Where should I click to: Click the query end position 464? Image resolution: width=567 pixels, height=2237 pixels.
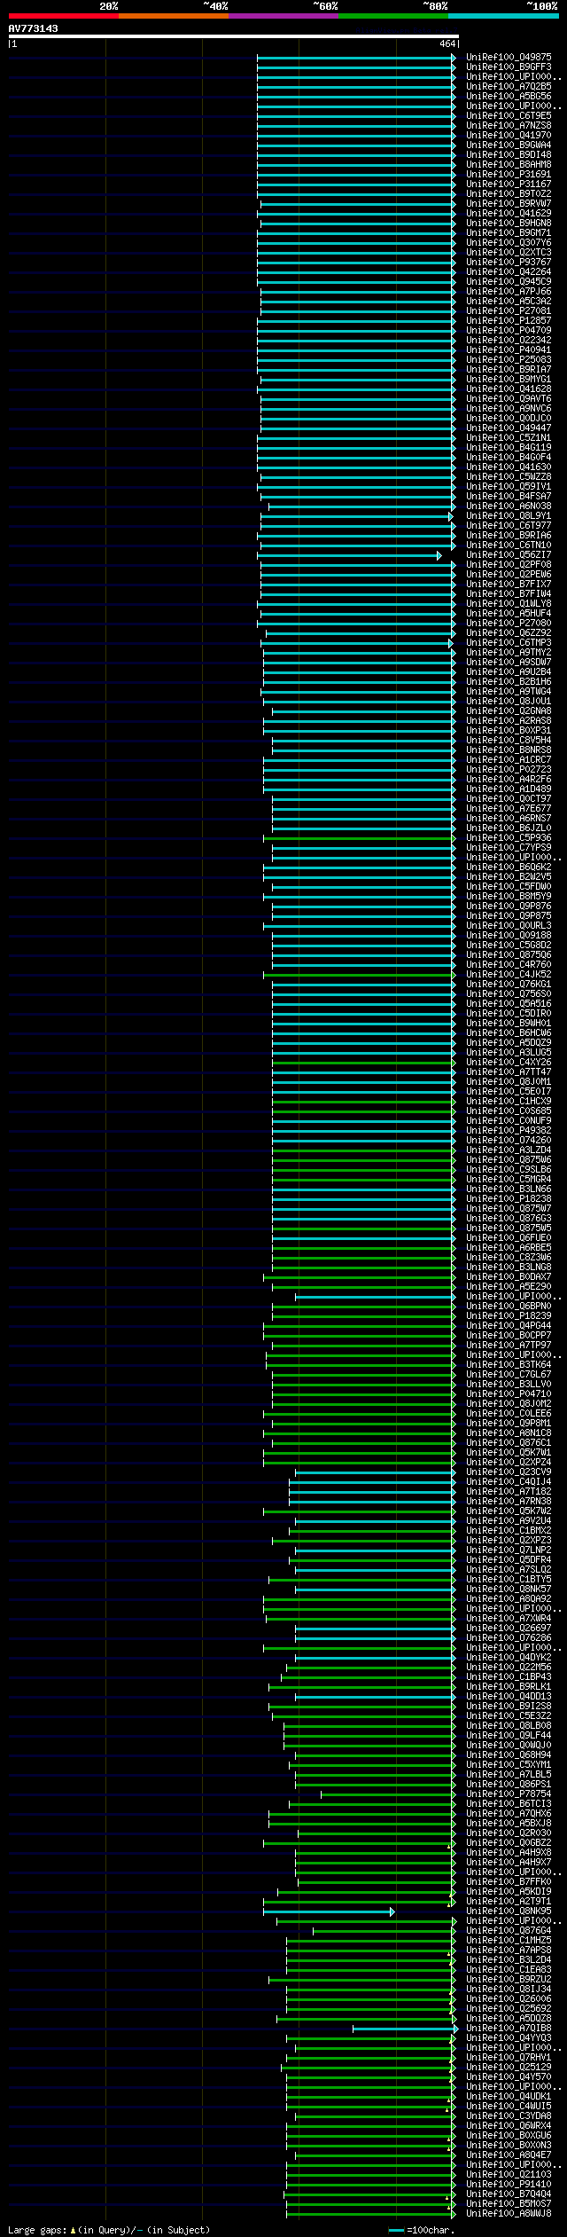(x=447, y=43)
